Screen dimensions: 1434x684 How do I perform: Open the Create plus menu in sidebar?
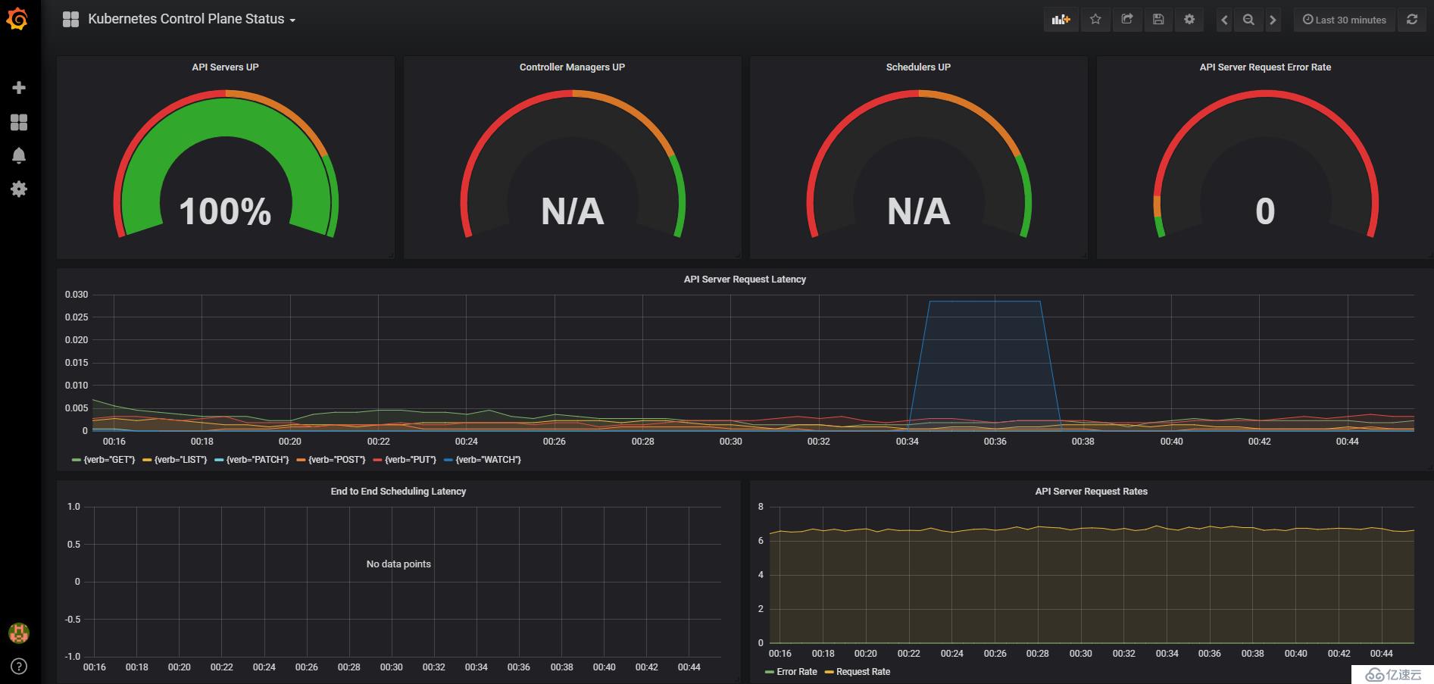[x=19, y=88]
